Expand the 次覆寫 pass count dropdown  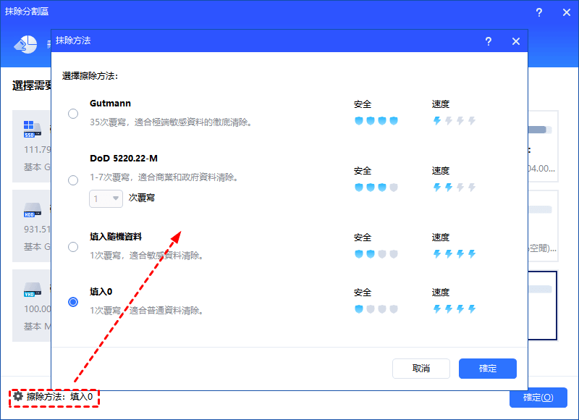[x=106, y=198]
